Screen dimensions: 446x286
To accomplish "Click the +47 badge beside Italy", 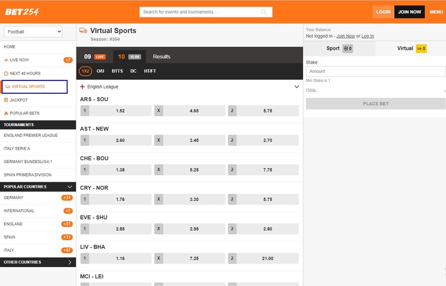I will pyautogui.click(x=67, y=250).
